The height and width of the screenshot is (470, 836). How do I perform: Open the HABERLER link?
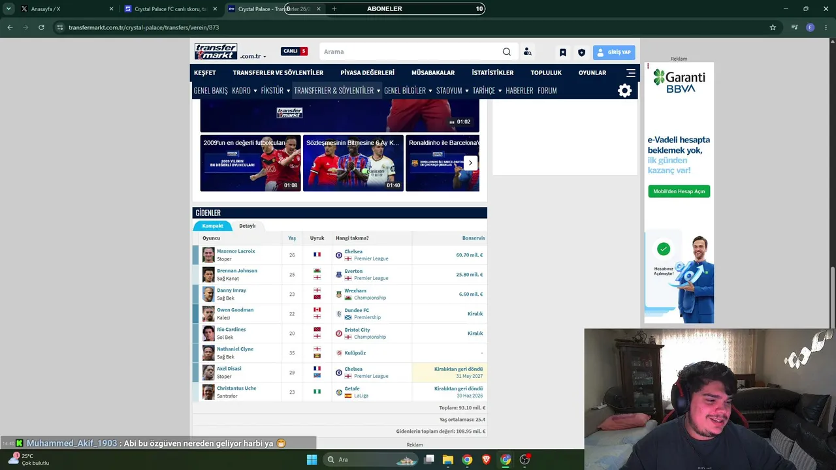click(519, 91)
